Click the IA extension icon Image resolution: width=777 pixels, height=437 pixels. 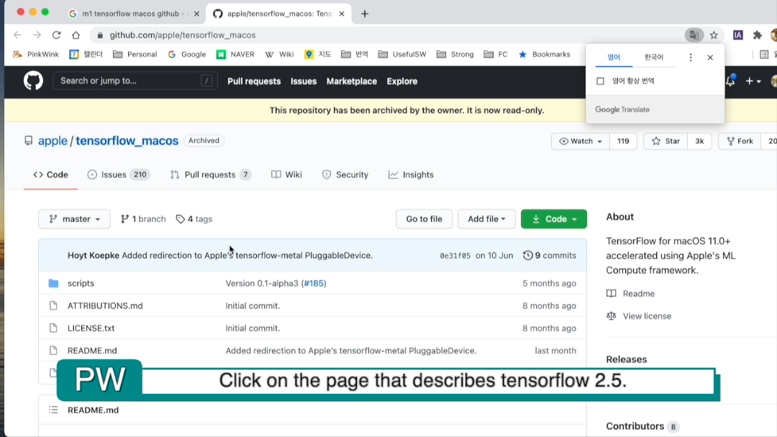click(738, 35)
